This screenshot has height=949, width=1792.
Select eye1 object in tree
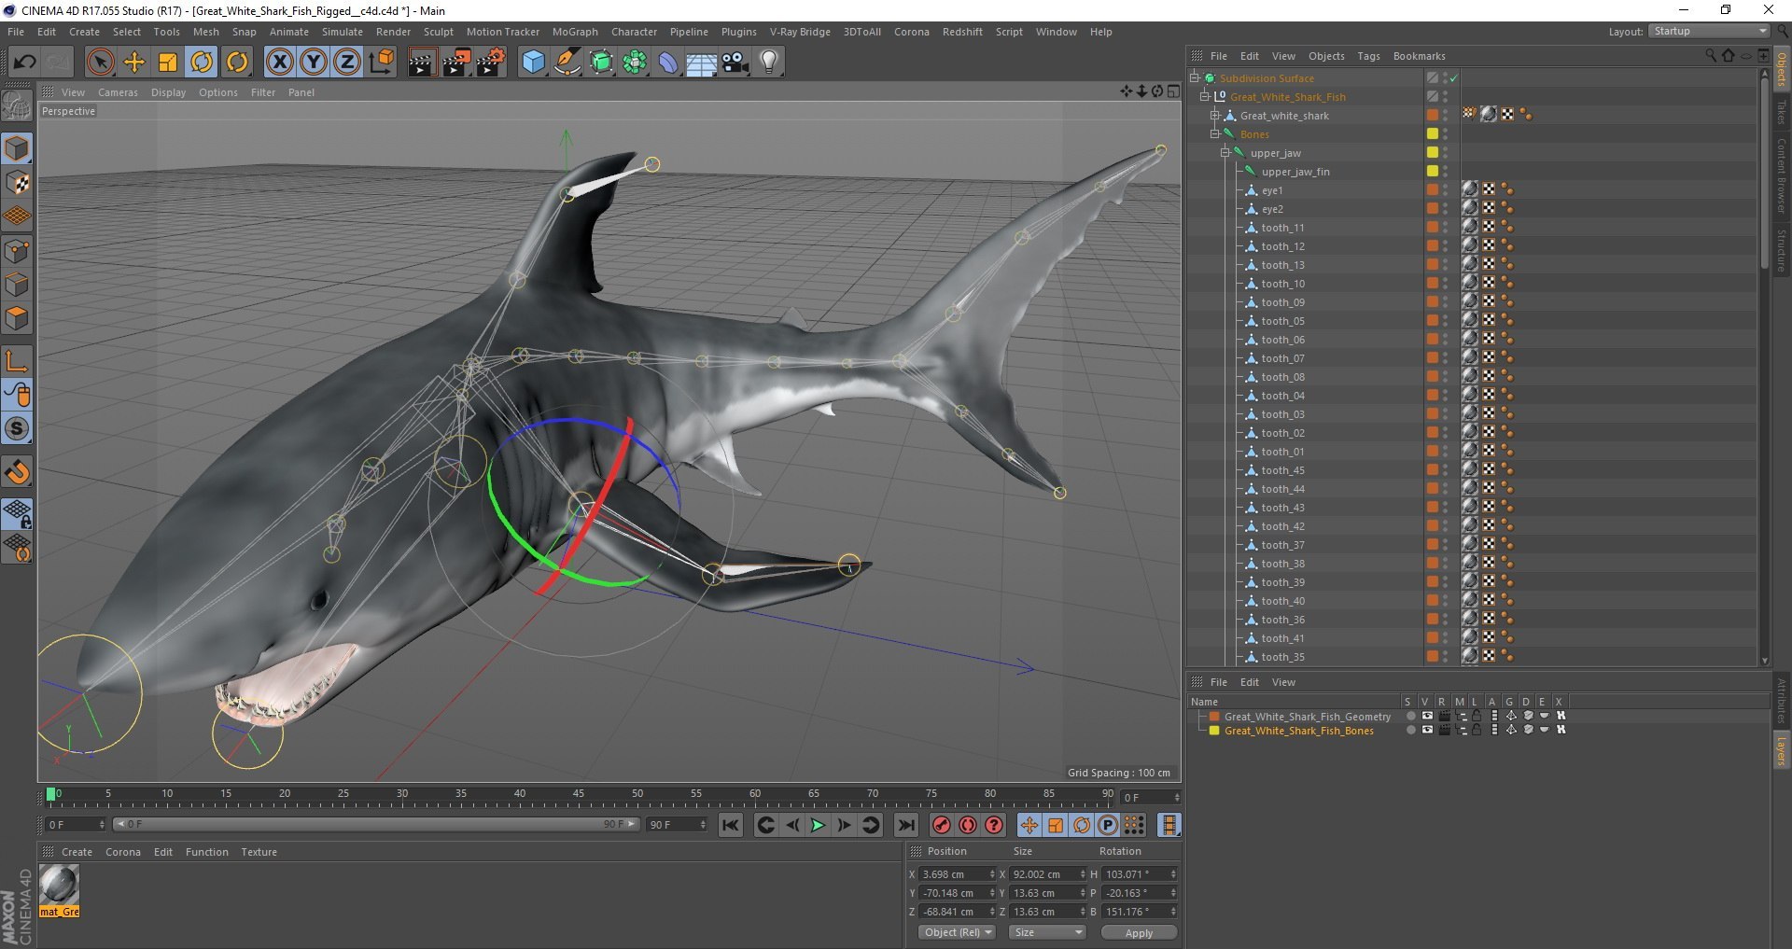point(1272,190)
